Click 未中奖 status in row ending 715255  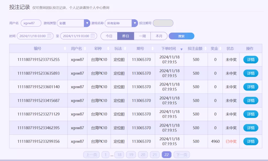pyautogui.click(x=231, y=60)
